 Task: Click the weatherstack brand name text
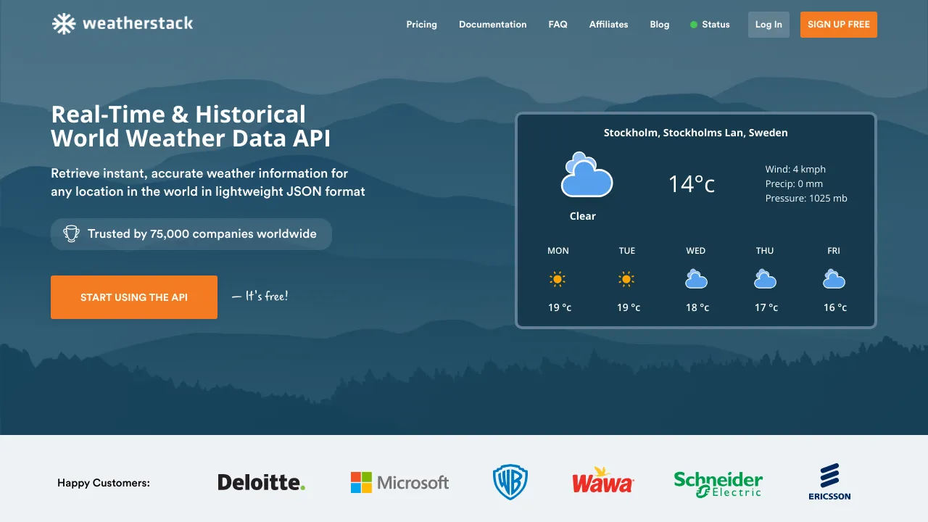(138, 23)
